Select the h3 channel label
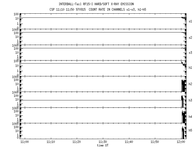This screenshot has width=196, height=150. [190, 100]
